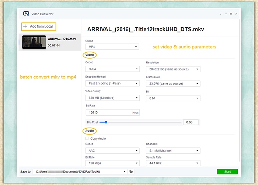Click the Audio section heading
This screenshot has width=258, height=185.
coord(90,131)
